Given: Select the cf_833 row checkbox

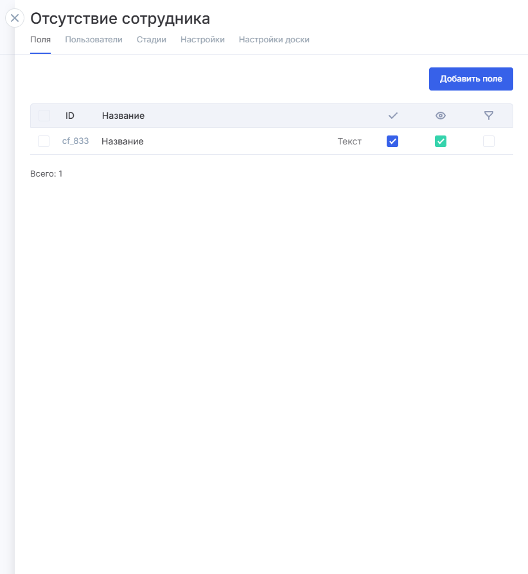Looking at the screenshot, I should 44,141.
